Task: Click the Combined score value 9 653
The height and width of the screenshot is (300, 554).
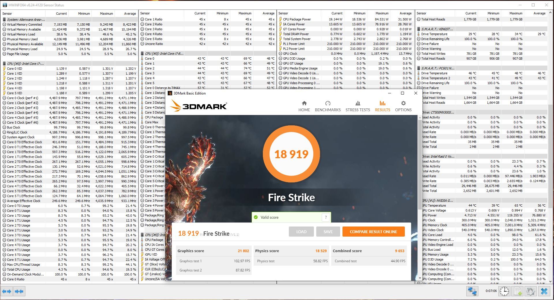Action: coord(400,251)
